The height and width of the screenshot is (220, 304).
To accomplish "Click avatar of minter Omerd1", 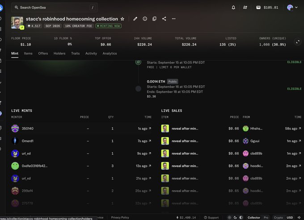I will pyautogui.click(x=15, y=141).
